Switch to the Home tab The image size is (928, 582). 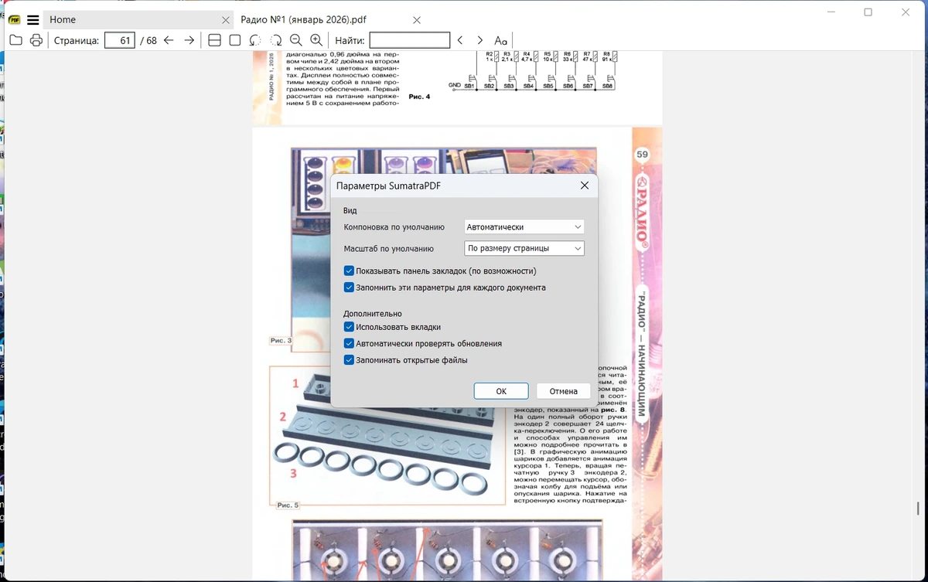coord(137,20)
